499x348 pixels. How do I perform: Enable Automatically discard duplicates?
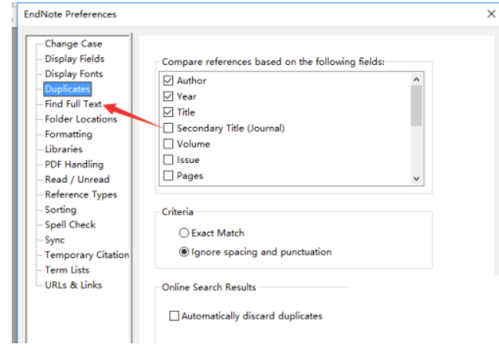click(x=174, y=316)
